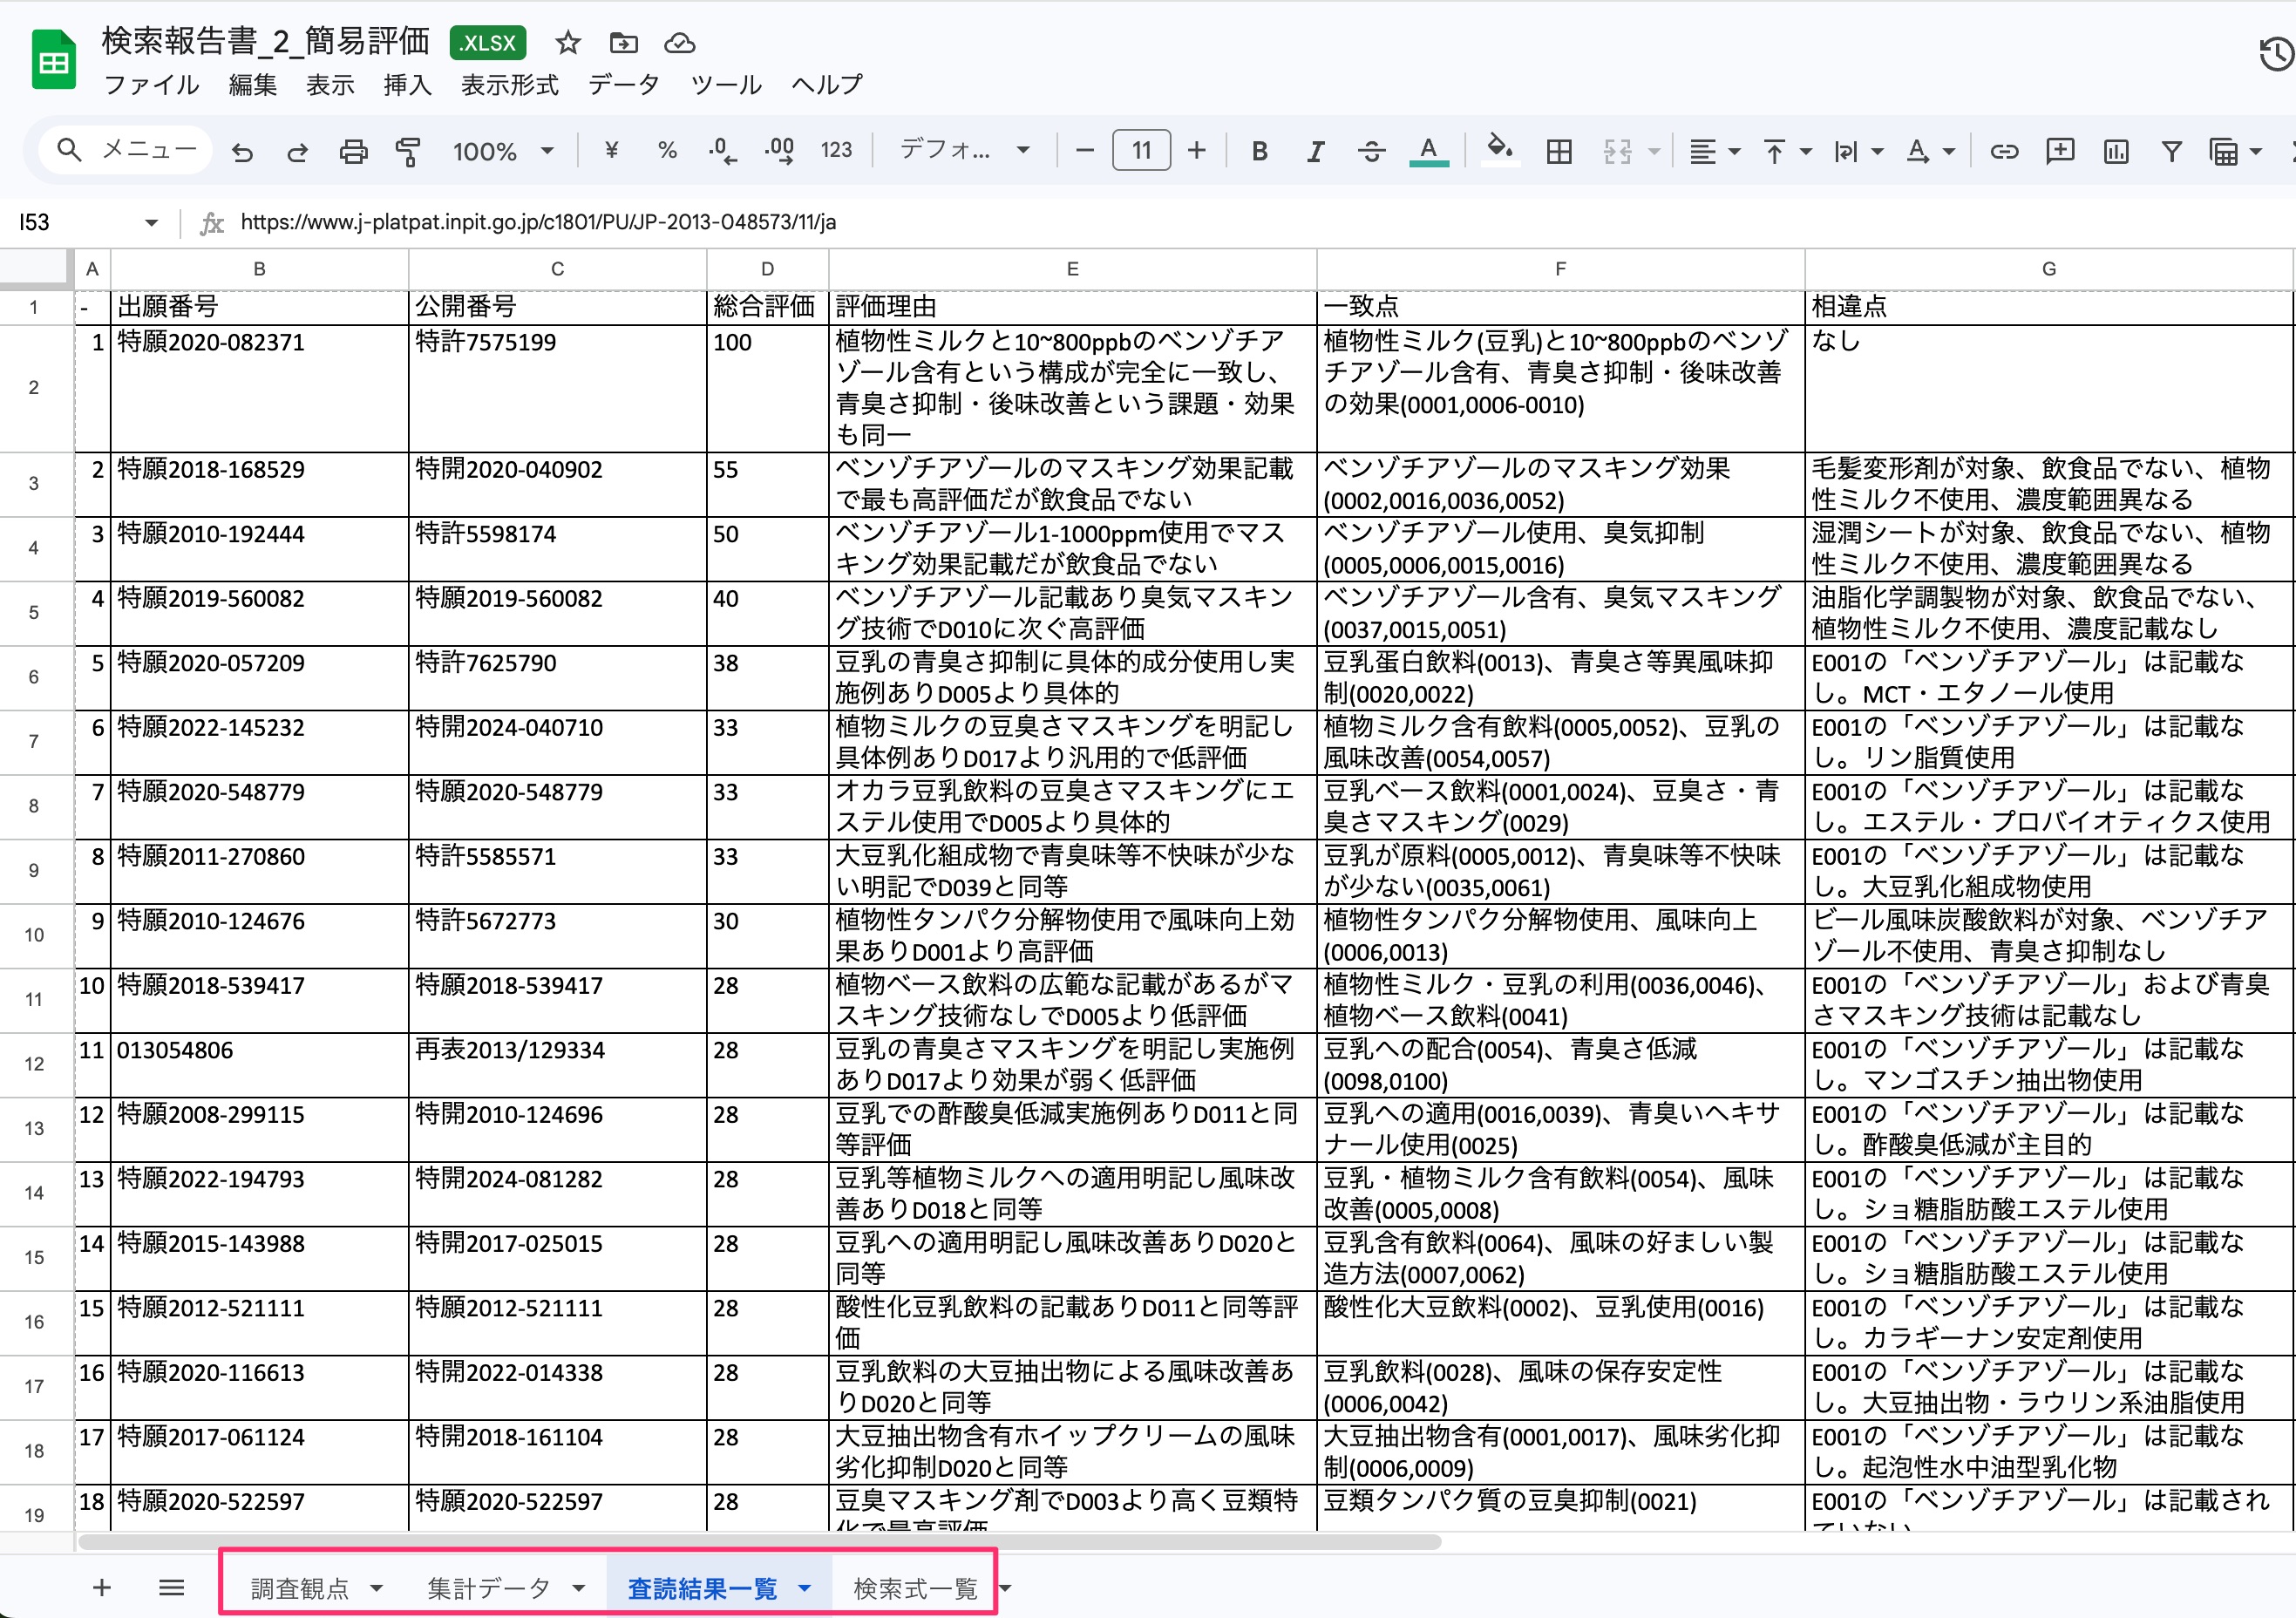Insert a chart icon

(2115, 151)
